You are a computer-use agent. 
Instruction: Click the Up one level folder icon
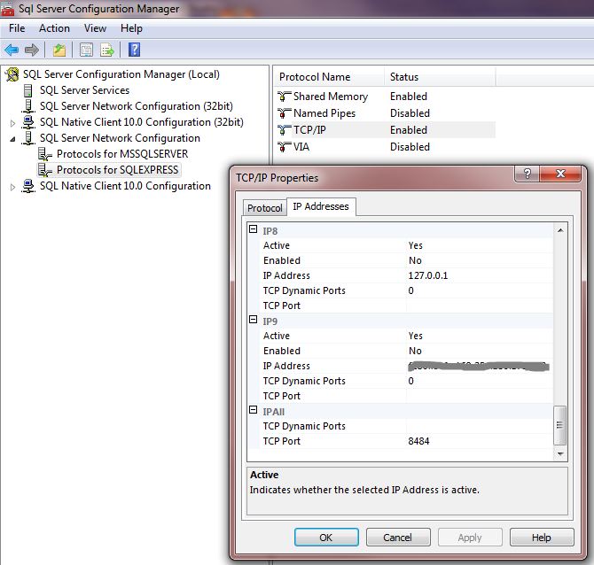[x=59, y=50]
